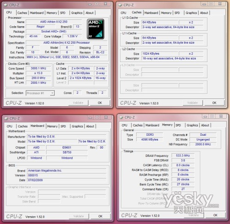Click the Core Speed value 3000.1 MHz

[x=38, y=69]
